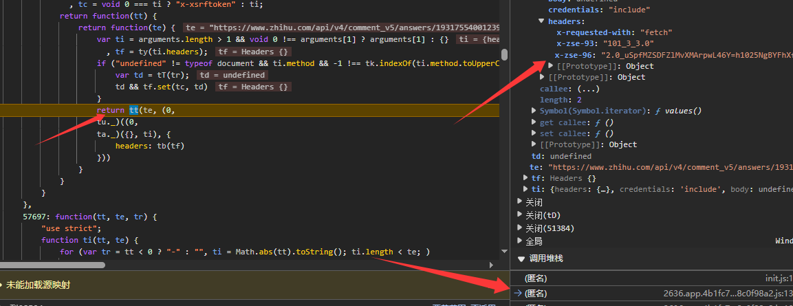The width and height of the screenshot is (793, 306).
Task: Click the code editor horizontal scrollbar thumb
Action: 52,265
